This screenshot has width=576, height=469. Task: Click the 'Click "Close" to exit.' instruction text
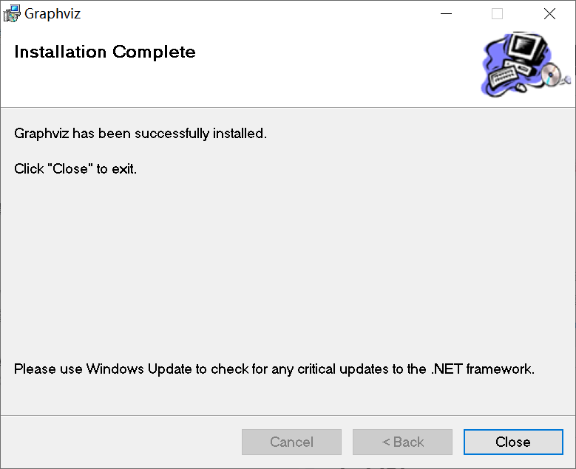pyautogui.click(x=75, y=169)
